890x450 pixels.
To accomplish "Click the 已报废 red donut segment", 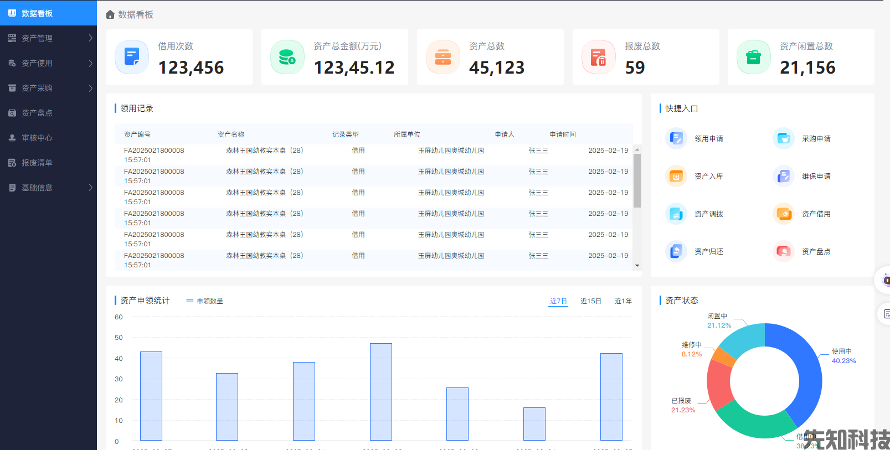I will [719, 385].
